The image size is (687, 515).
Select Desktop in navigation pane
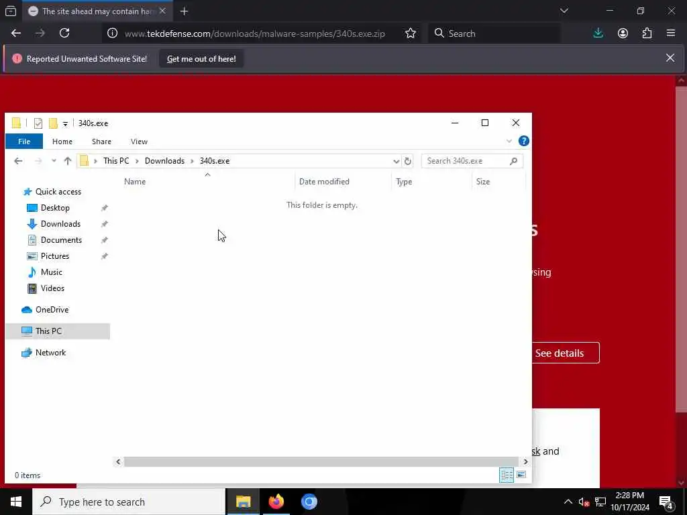[55, 208]
